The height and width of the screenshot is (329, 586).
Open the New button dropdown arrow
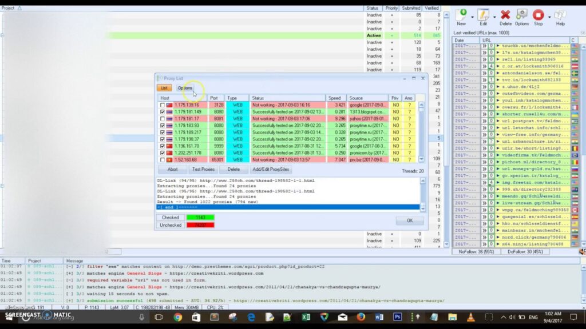pos(472,17)
